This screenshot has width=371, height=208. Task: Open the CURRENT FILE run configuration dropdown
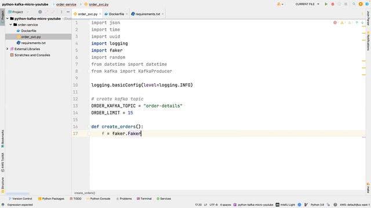coord(307,4)
